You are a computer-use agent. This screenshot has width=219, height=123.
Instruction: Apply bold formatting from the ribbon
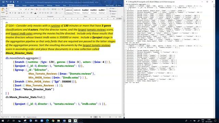click(10, 13)
